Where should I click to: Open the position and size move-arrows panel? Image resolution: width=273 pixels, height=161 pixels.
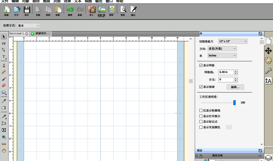coord(268,51)
